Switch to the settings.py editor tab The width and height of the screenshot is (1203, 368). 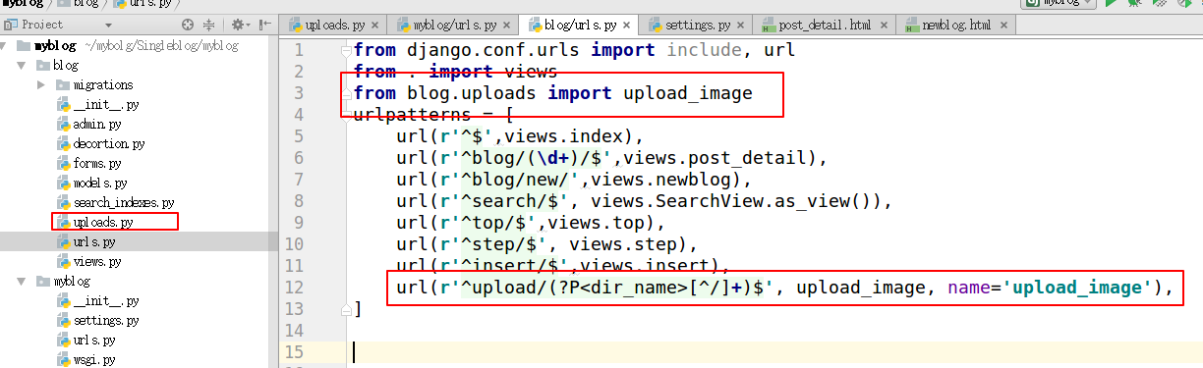pos(695,25)
